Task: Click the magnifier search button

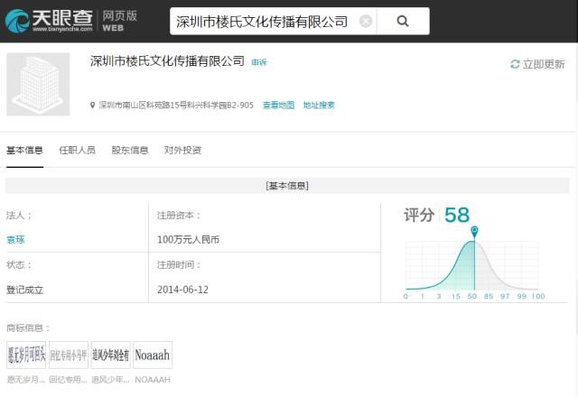Action: coord(403,22)
